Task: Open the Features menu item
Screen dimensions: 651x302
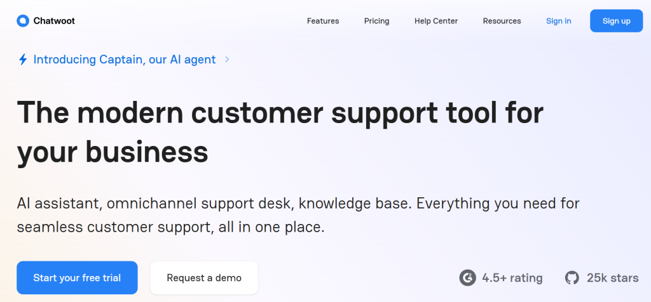Action: pos(323,21)
